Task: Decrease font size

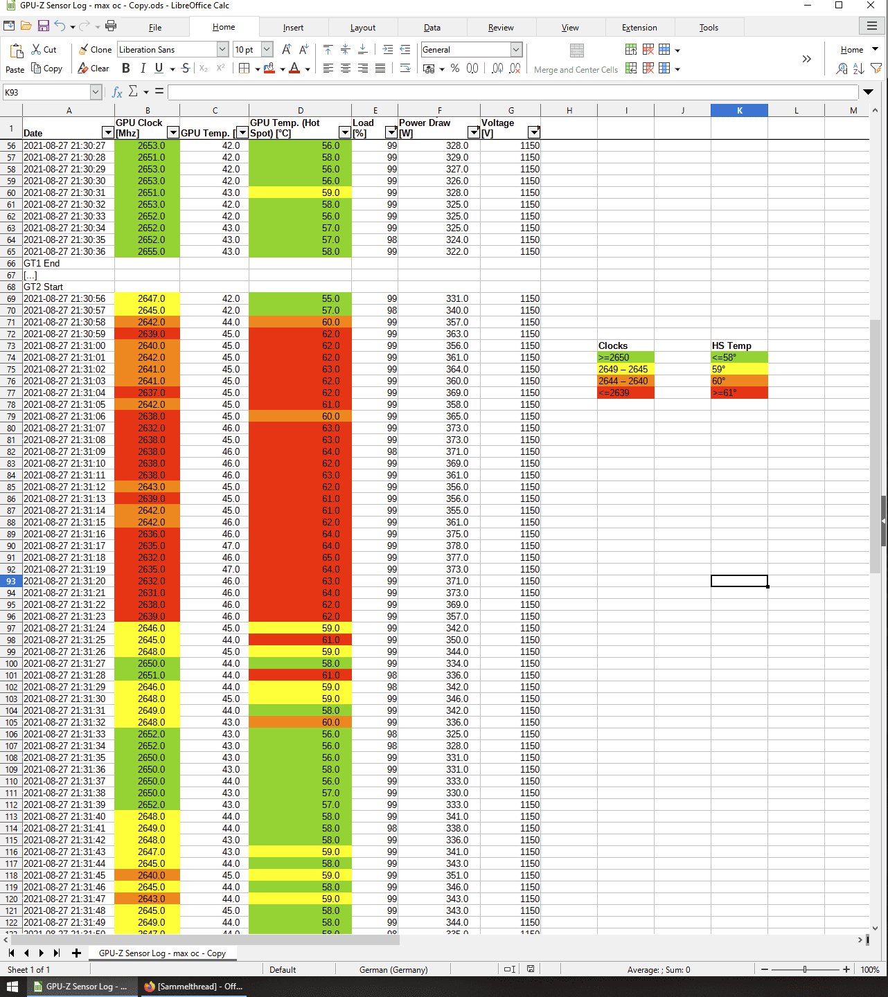Action: [303, 50]
